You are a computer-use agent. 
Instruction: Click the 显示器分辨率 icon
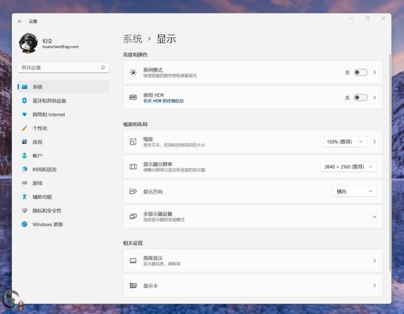(133, 167)
